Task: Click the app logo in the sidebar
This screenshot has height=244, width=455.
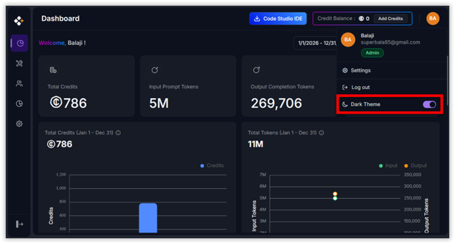Action: [19, 21]
